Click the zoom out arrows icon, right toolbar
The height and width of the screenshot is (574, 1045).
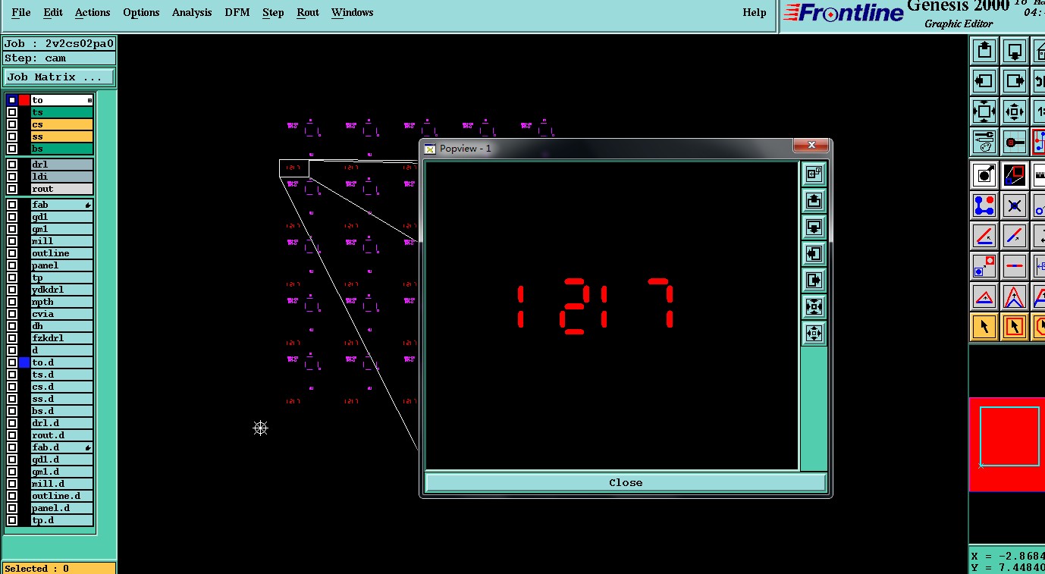pyautogui.click(x=1015, y=111)
